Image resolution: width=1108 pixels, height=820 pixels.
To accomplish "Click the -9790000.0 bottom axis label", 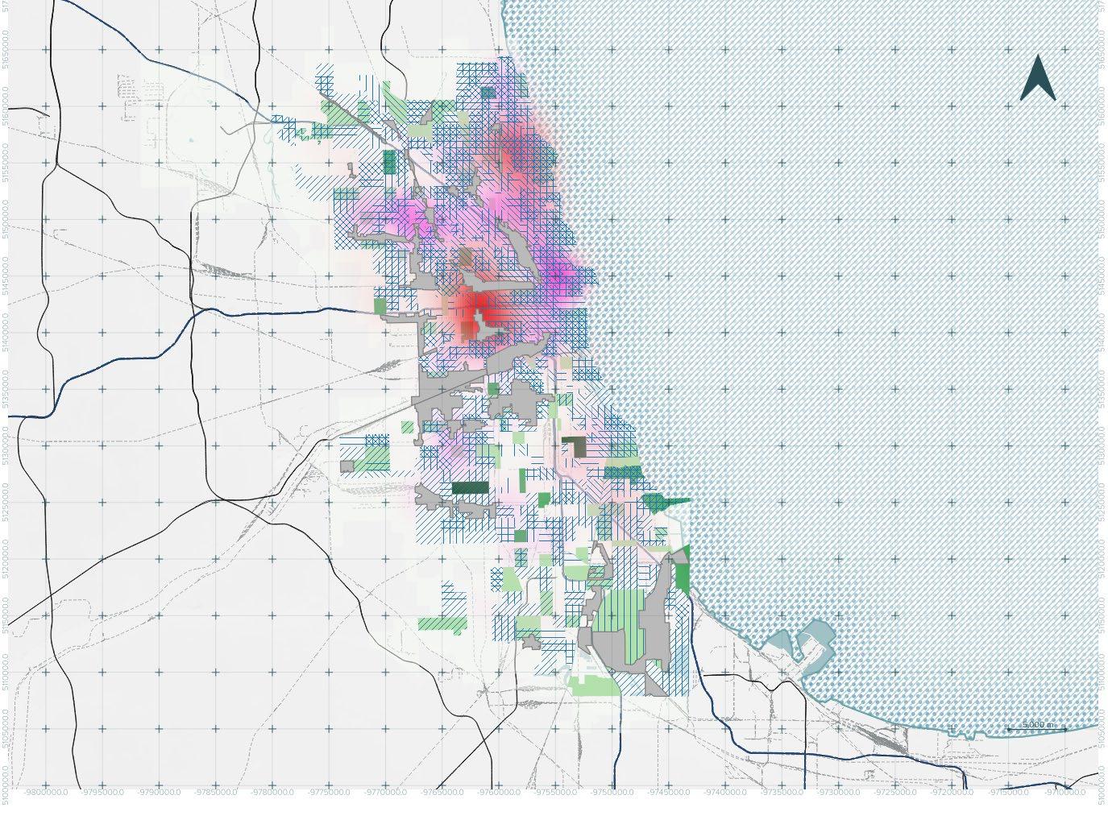I will point(159,793).
